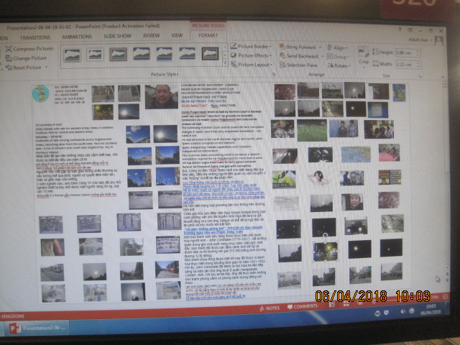Go to previous row of Picture Styles gallery

[x=225, y=47]
